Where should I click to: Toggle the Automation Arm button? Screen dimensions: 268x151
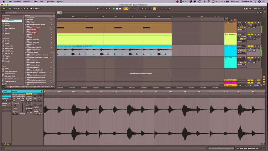tap(127, 9)
